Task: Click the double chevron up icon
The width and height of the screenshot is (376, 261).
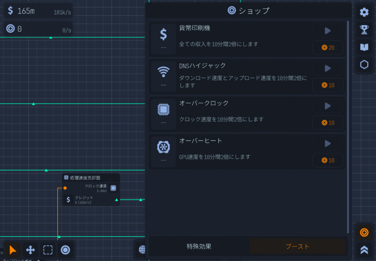Action: [x=364, y=250]
